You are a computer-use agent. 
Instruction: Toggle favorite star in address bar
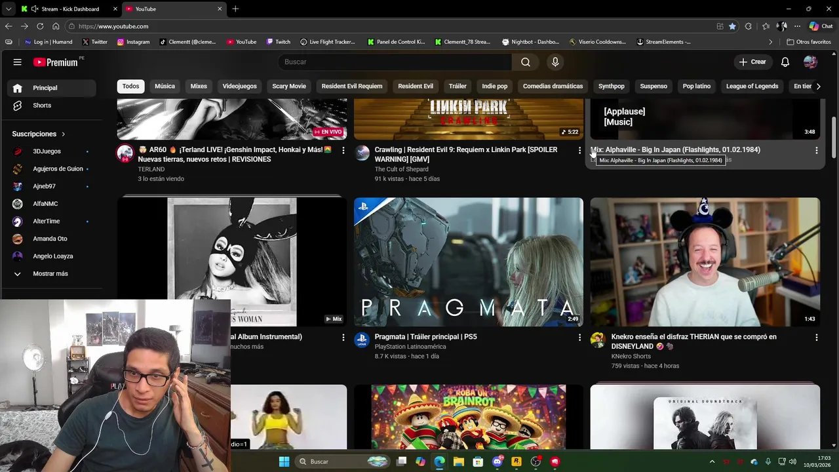click(x=732, y=26)
